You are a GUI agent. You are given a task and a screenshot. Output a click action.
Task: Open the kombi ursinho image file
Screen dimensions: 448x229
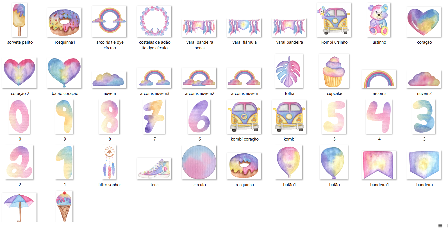[x=334, y=20]
